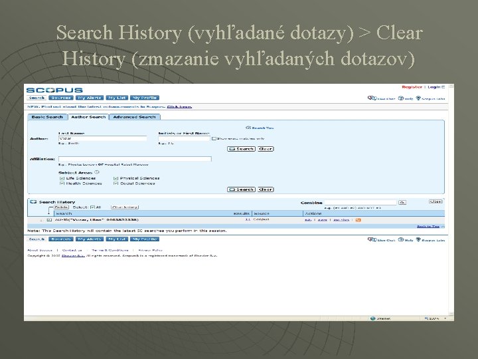Click Close button of Search History panel
The image size is (478, 359).
[436, 201]
